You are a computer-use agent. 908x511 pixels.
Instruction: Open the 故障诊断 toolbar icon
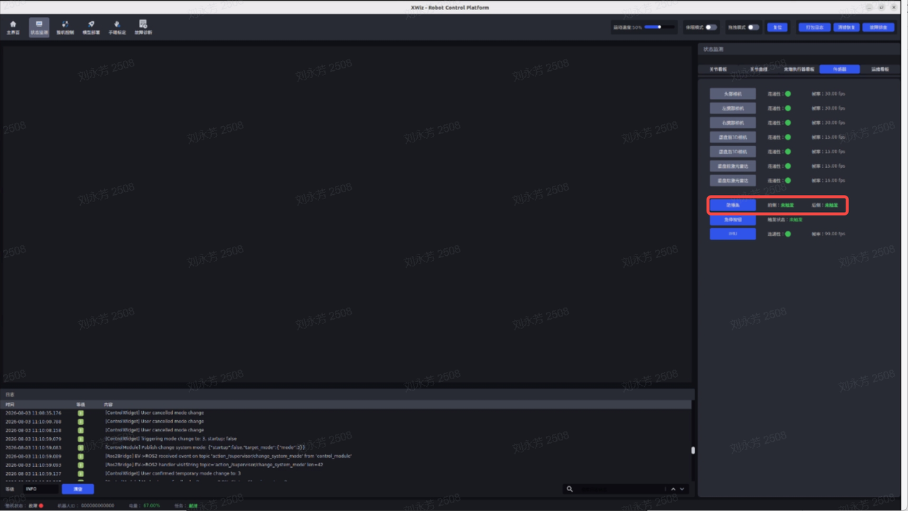point(143,28)
